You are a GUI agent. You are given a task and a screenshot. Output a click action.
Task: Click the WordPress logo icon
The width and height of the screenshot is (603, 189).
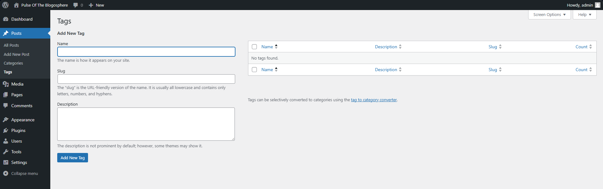point(5,5)
